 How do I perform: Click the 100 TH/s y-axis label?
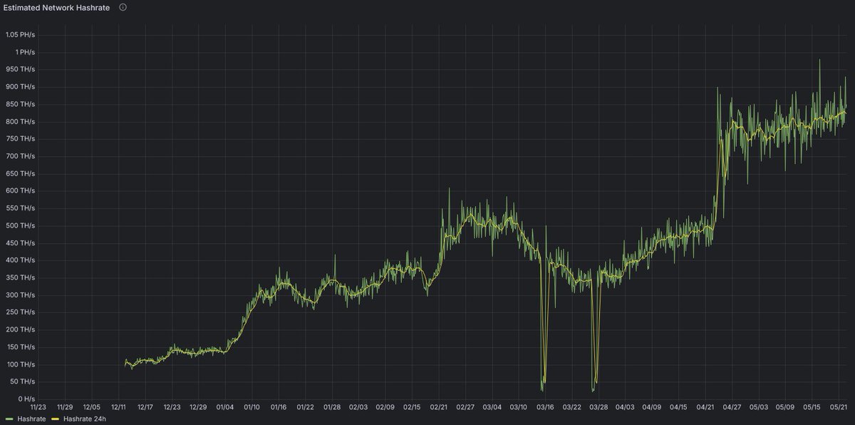pyautogui.click(x=21, y=364)
